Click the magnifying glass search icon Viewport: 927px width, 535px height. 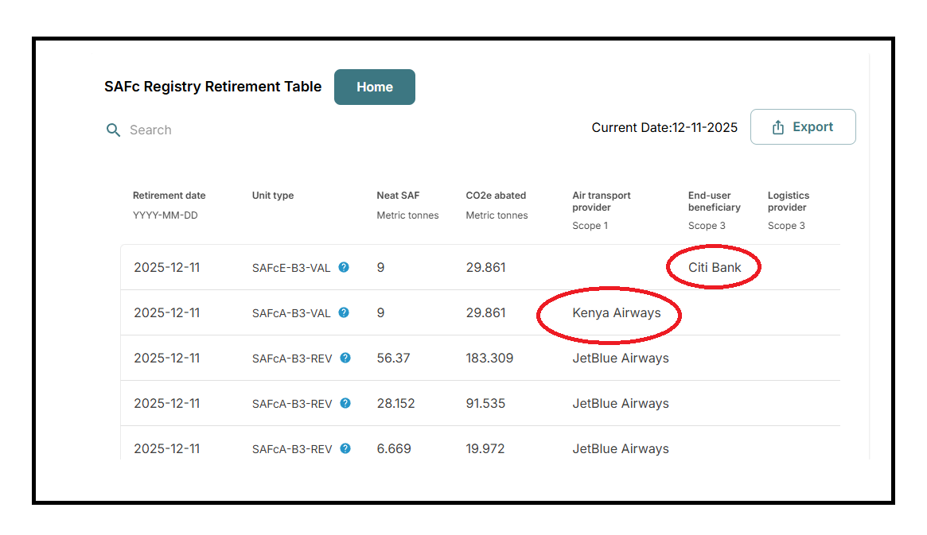(113, 130)
